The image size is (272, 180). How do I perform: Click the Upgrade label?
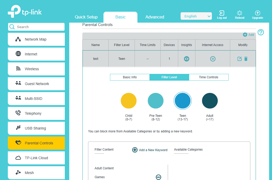click(x=257, y=18)
